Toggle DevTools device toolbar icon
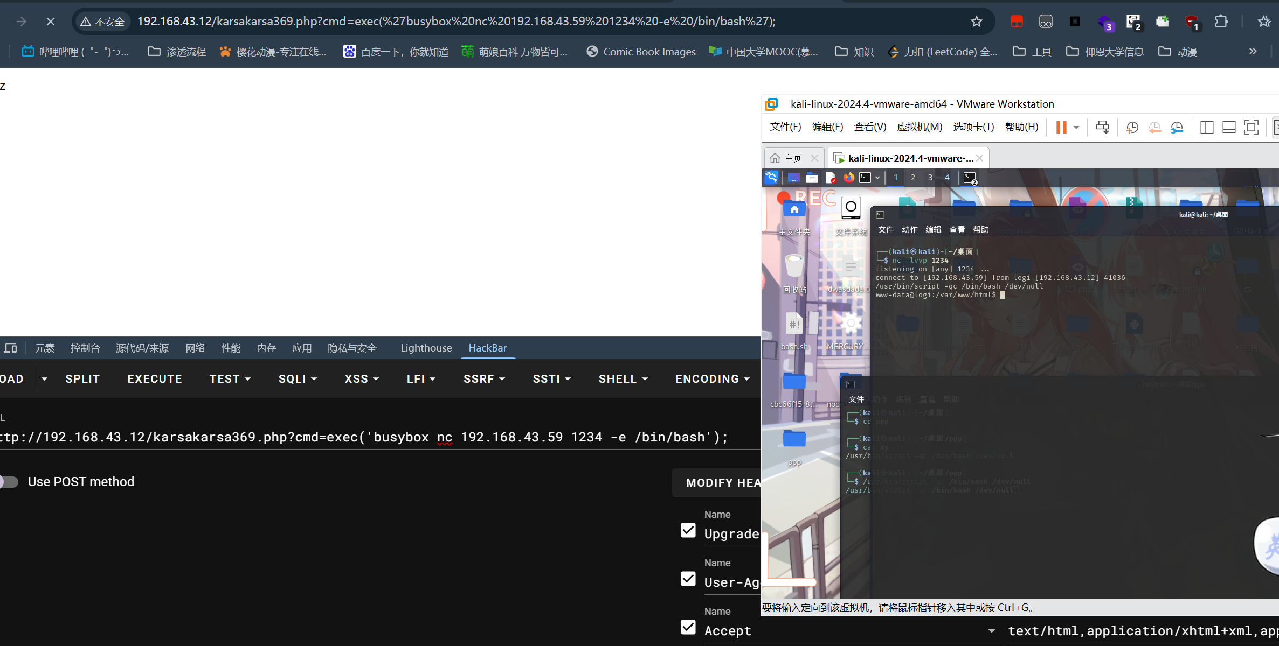1279x646 pixels. [x=10, y=348]
